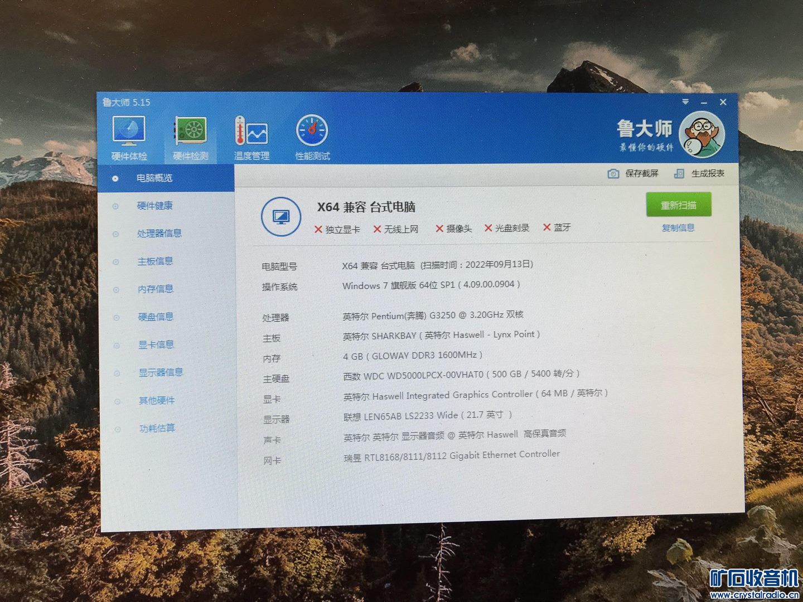Viewport: 803px width, 602px height.
Task: Click the 复制信息 copy info link
Action: click(x=678, y=227)
